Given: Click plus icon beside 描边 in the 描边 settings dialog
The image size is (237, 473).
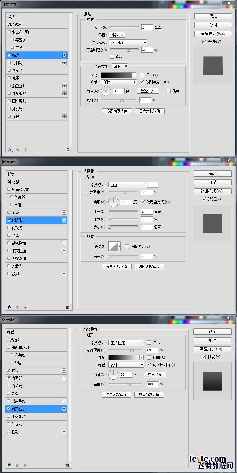Looking at the screenshot, I should tap(64, 55).
